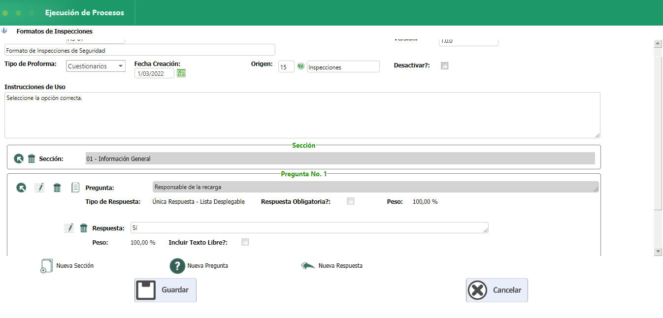The image size is (663, 318).
Task: Click the scrollbar down arrow
Action: pos(658,252)
